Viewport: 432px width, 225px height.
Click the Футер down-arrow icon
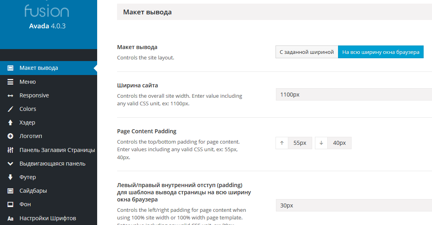point(11,177)
